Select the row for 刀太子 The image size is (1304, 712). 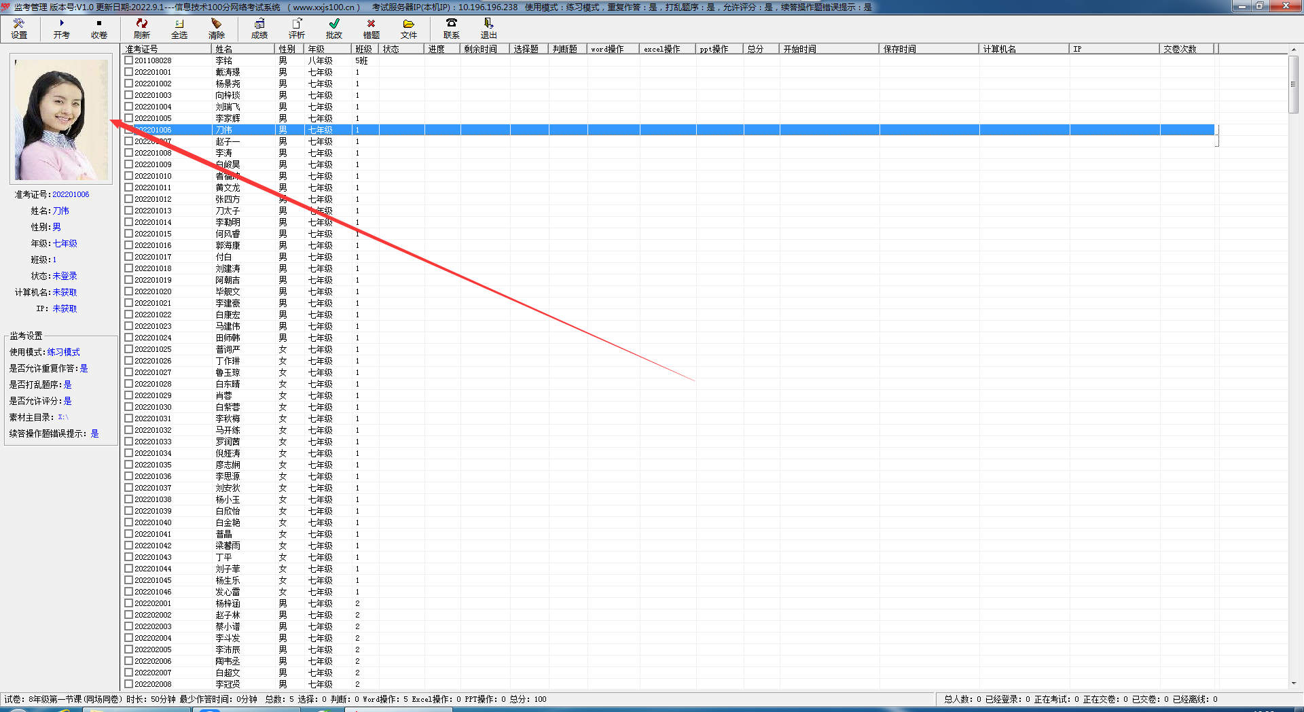[x=668, y=211]
